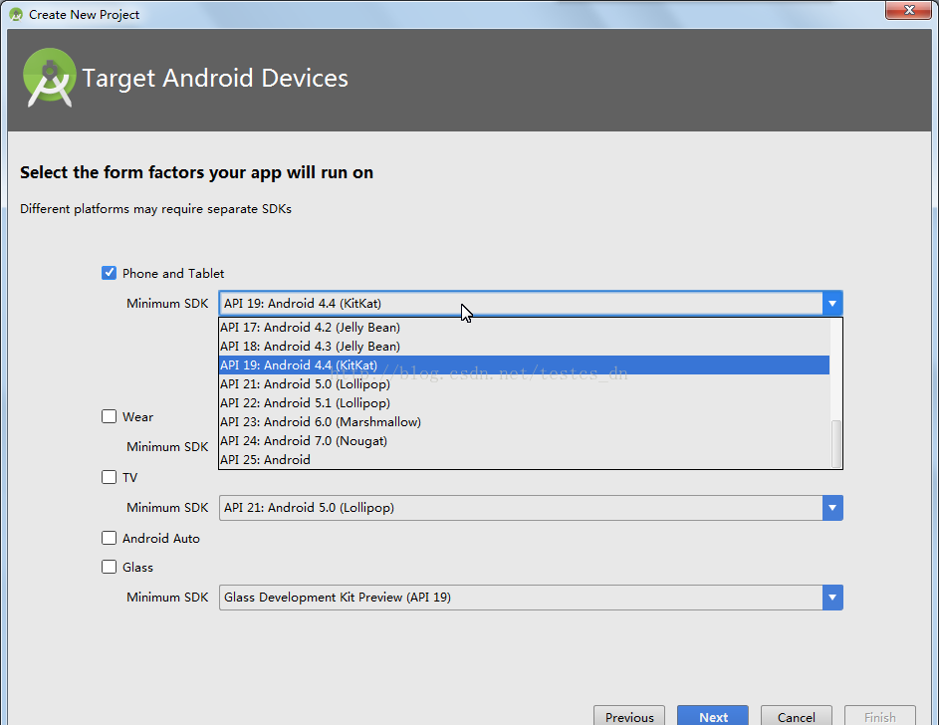Screen dimensions: 939x725
Task: Enable the TV checkbox
Action: click(x=109, y=477)
